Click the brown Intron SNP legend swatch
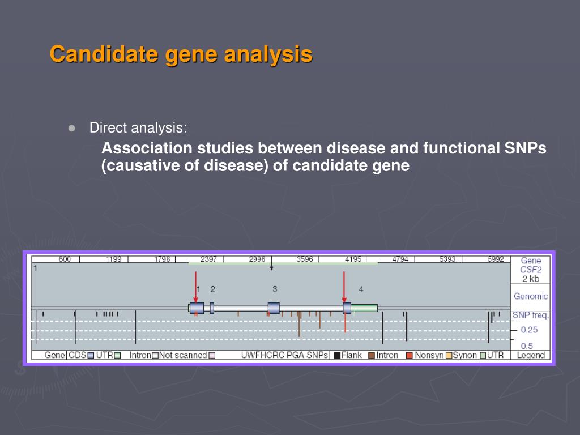Image resolution: width=580 pixels, height=435 pixels. pyautogui.click(x=372, y=356)
